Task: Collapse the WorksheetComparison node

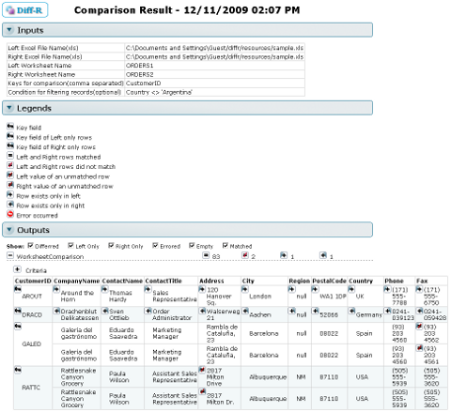Action: 10,256
